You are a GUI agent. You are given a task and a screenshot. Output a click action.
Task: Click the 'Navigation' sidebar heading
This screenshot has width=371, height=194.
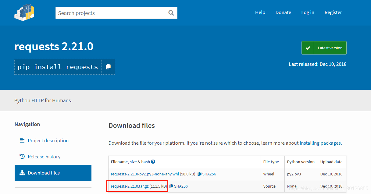click(x=27, y=124)
